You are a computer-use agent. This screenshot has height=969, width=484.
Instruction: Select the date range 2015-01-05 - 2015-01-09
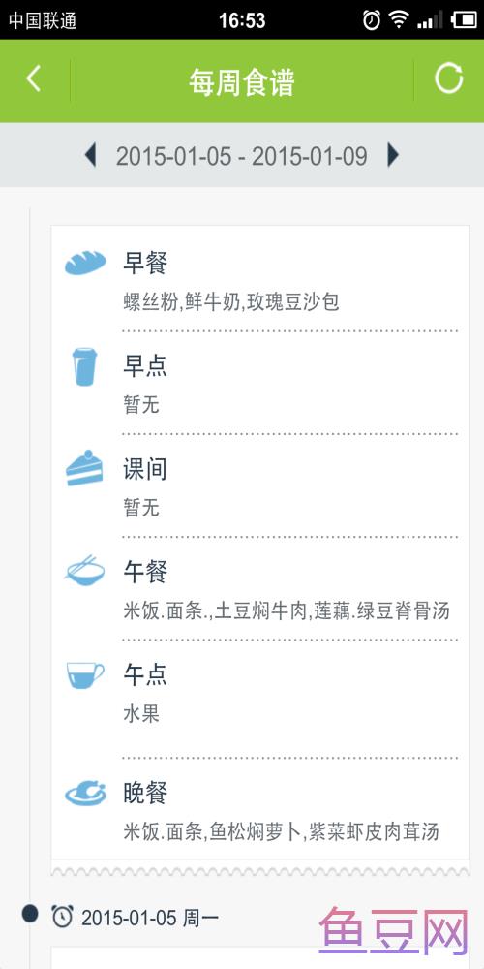point(241,156)
